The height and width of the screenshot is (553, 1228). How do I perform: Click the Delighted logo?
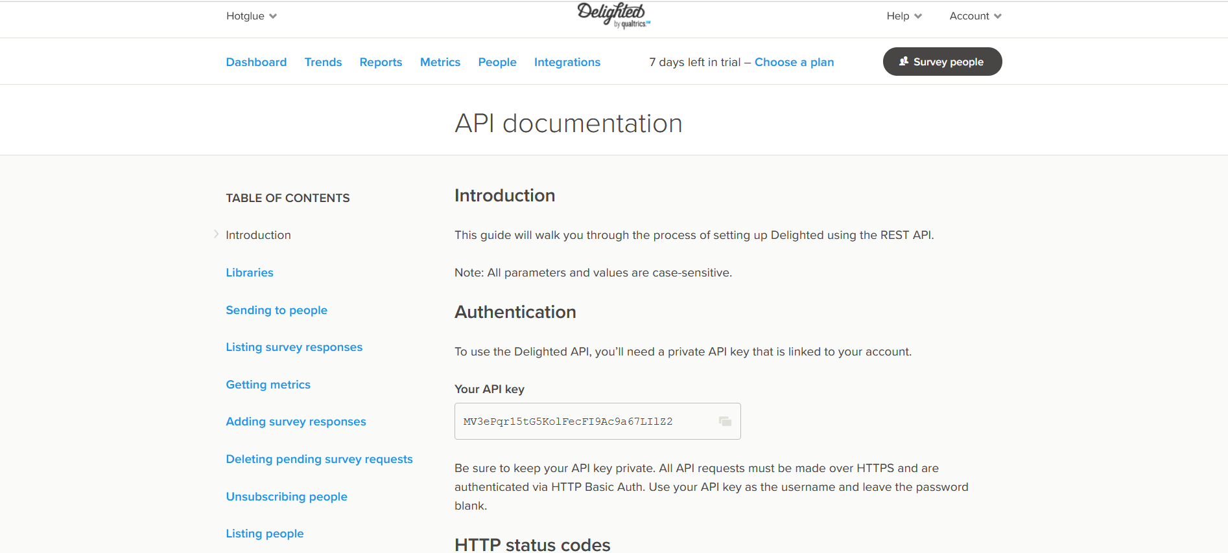click(613, 15)
